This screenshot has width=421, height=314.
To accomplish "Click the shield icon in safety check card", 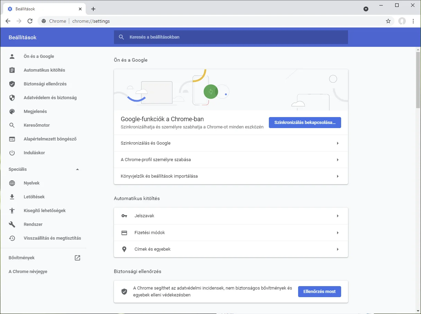I will 124,292.
